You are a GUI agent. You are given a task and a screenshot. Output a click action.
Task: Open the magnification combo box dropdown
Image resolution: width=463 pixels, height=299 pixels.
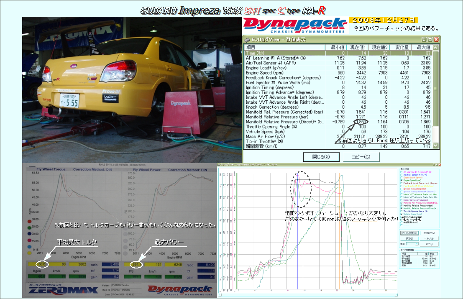416,243
